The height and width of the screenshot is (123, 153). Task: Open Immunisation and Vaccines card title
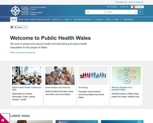(58, 87)
